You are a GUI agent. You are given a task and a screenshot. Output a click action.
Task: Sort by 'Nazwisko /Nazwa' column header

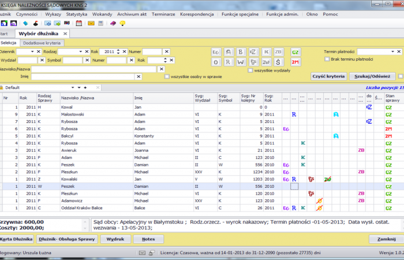tap(96, 98)
